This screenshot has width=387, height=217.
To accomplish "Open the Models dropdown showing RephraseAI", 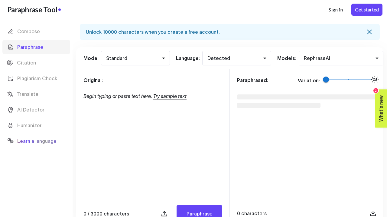I will (x=341, y=58).
